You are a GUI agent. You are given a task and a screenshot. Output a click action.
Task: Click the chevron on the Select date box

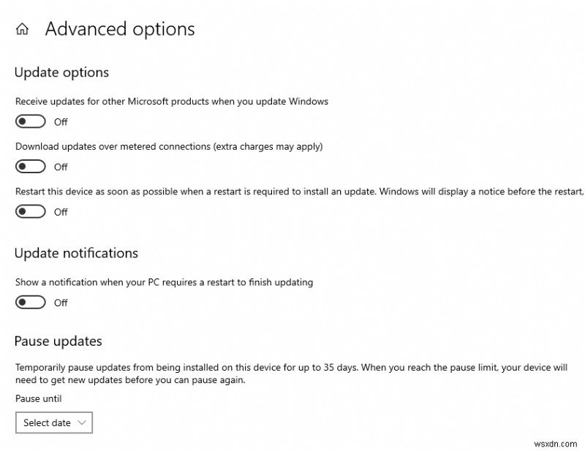(80, 422)
